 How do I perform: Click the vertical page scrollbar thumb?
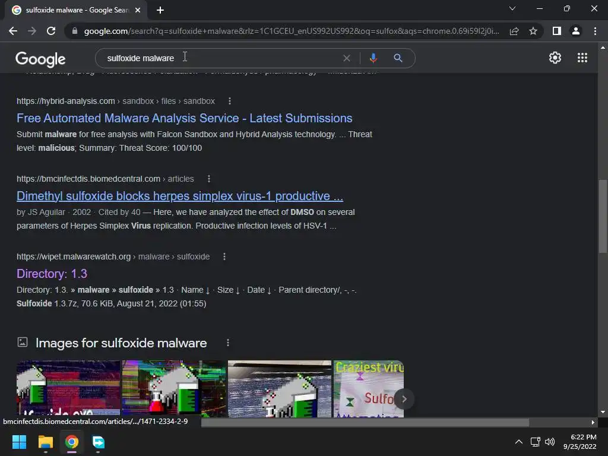point(603,216)
